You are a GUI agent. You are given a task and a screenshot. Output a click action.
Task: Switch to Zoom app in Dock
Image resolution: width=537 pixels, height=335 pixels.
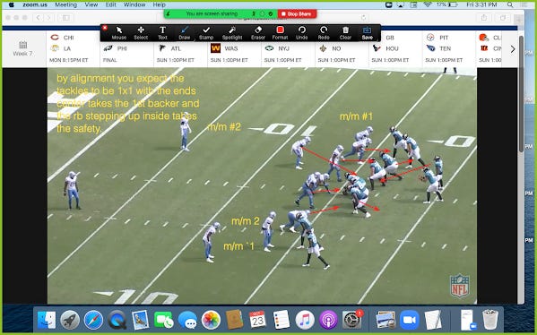point(410,320)
